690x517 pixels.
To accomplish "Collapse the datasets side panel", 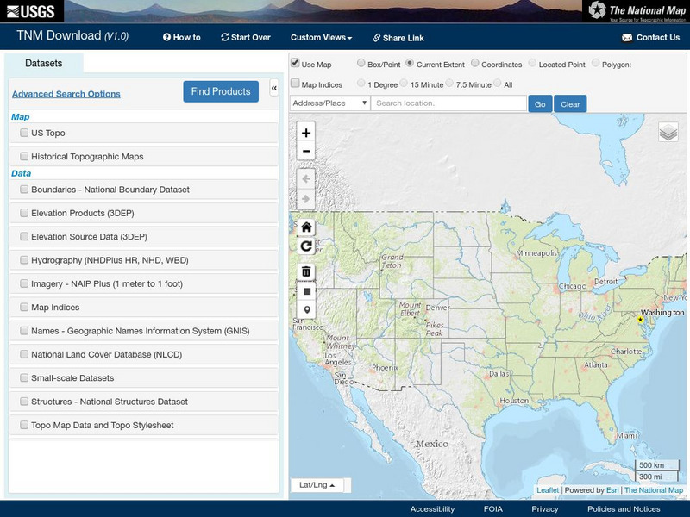I will [x=273, y=89].
